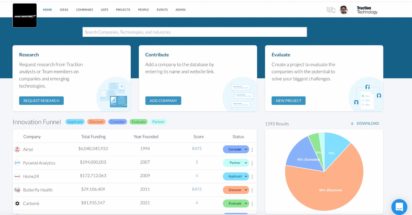
Task: Click the Add Company button
Action: [x=163, y=101]
